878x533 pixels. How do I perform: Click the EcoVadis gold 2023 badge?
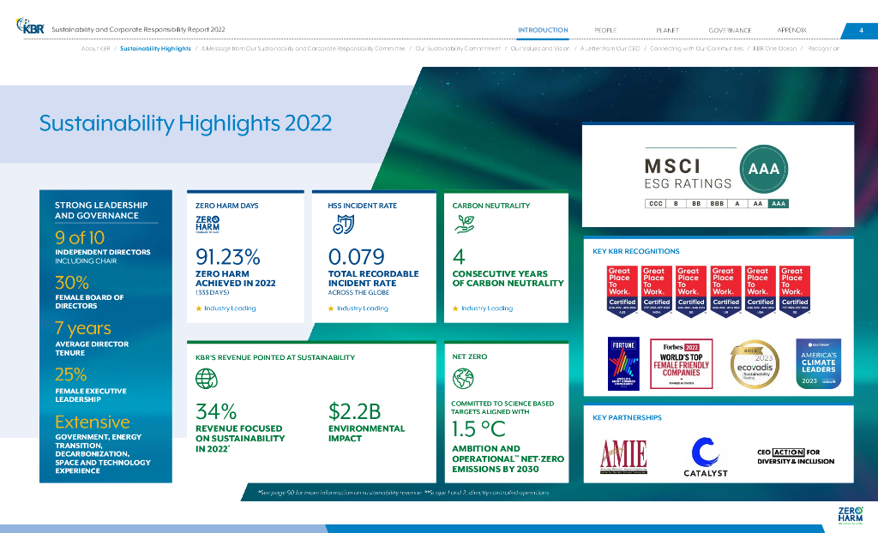755,365
